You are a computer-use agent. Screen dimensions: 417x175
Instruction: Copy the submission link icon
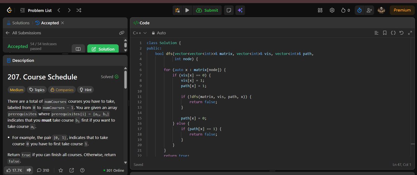(x=122, y=33)
